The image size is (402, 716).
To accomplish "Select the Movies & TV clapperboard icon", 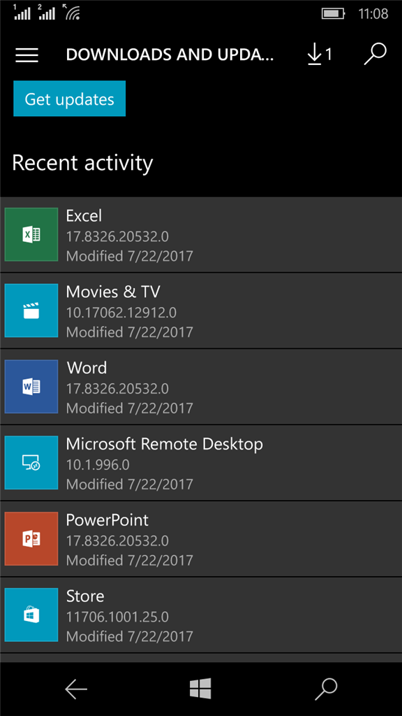I will pos(31,310).
